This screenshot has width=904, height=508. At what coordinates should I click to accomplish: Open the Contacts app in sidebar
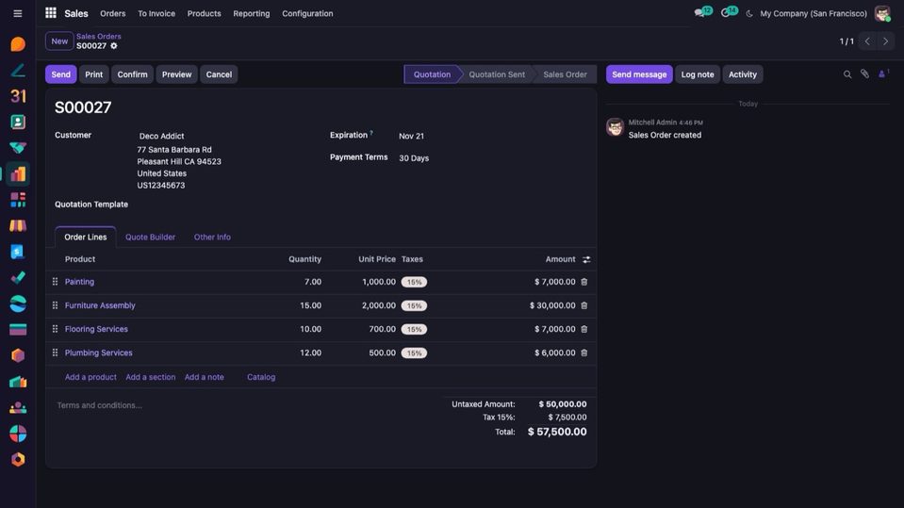click(18, 122)
